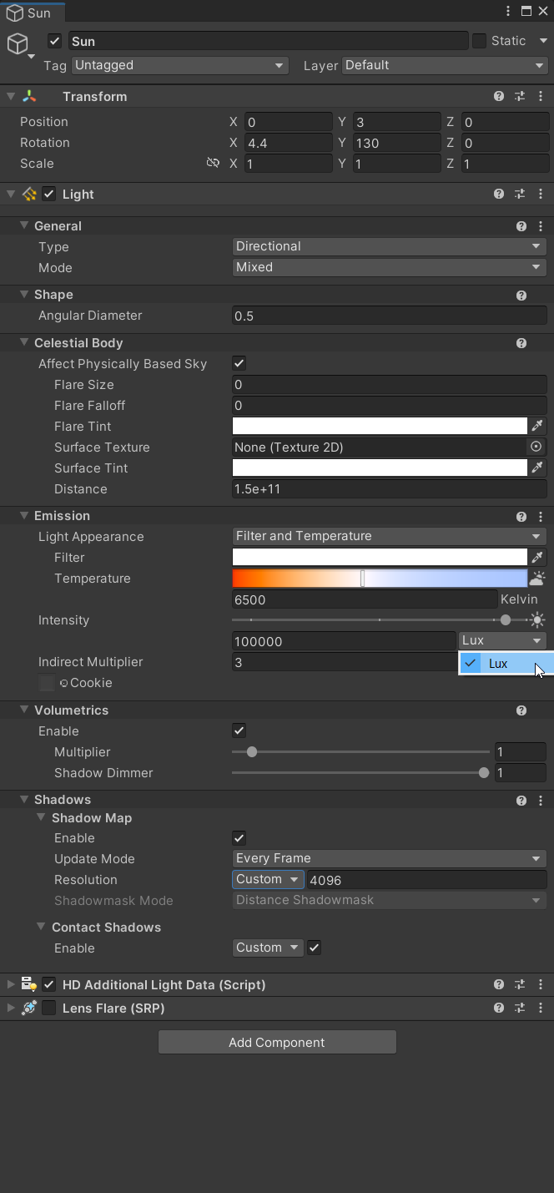
Task: Pick Surface Tint with eyedropper
Action: (537, 468)
